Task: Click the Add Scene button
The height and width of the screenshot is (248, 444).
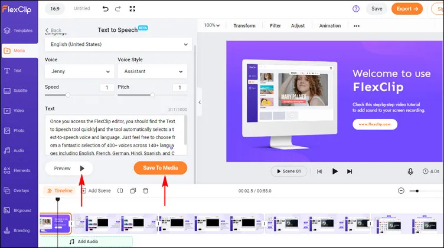Action: 96,191
